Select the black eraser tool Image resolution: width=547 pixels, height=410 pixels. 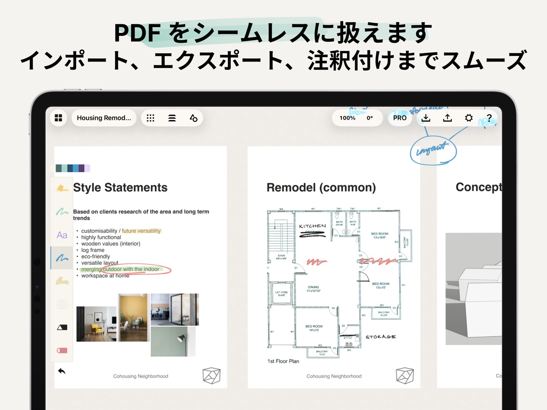click(62, 327)
